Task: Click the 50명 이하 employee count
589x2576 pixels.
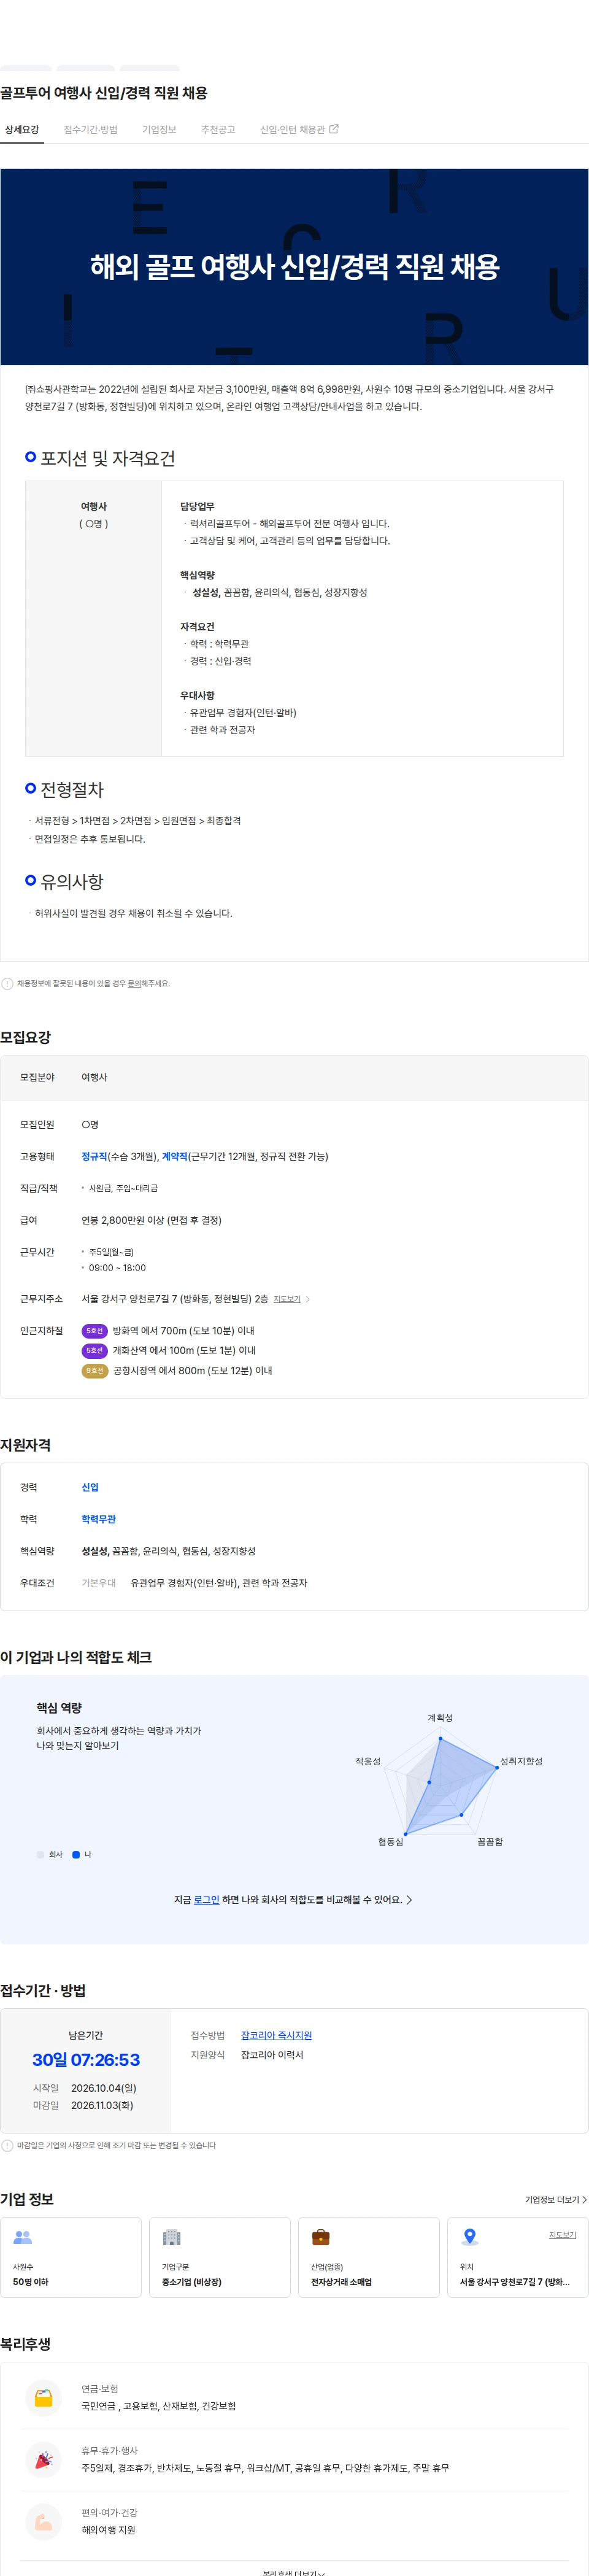Action: [x=30, y=2281]
